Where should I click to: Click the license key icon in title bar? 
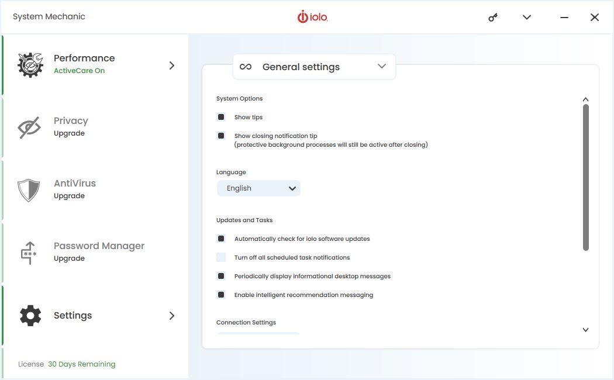coord(493,18)
